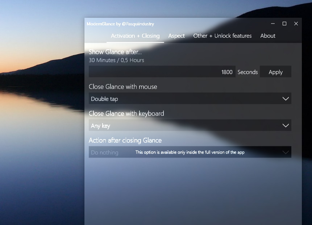Click the disabled Do nothing dropdown
312x225 pixels.
click(x=190, y=152)
